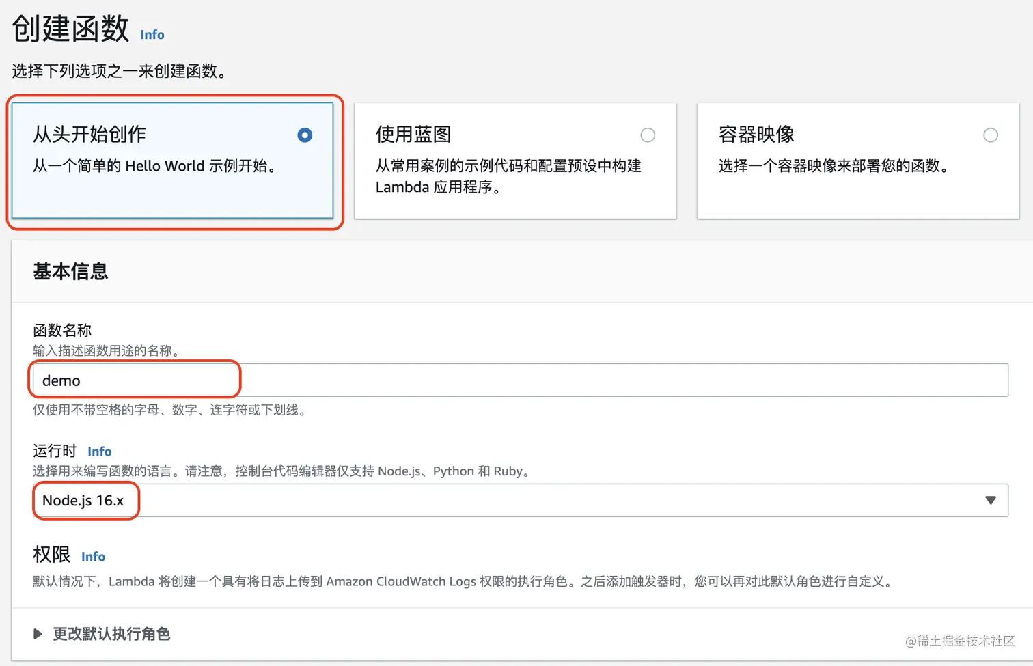This screenshot has width=1033, height=666.
Task: Collapse the 基本信息 section header
Action: pyautogui.click(x=69, y=271)
